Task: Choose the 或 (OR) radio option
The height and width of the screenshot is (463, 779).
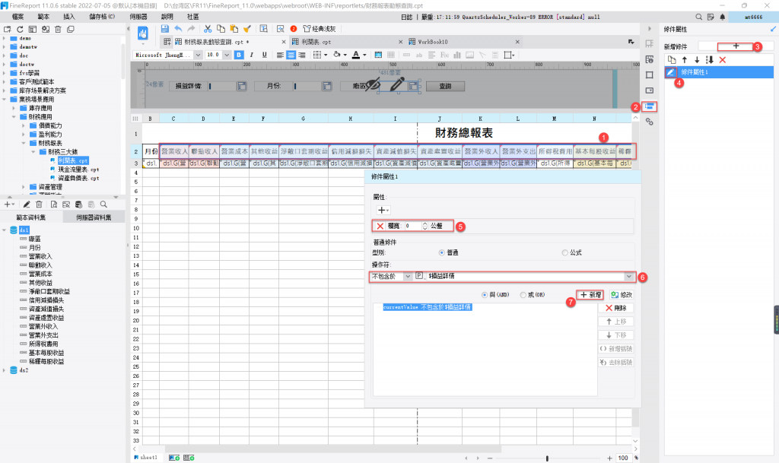Action: [523, 295]
